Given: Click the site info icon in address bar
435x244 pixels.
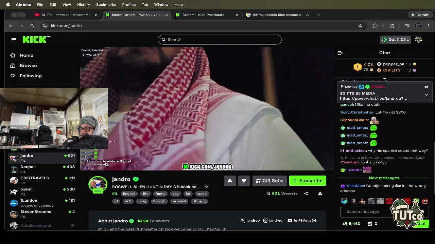Looking at the screenshot, I should pos(45,26).
